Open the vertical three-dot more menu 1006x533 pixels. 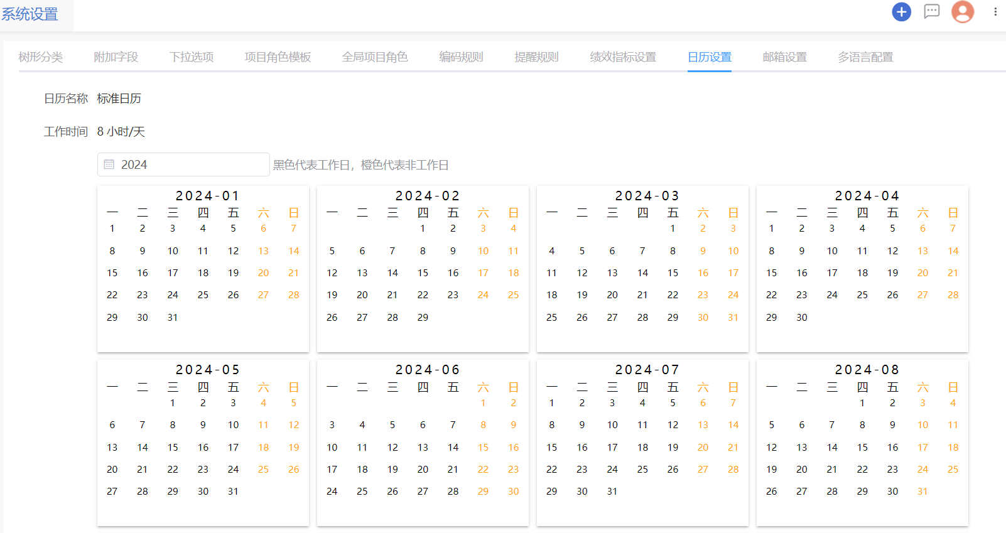click(995, 12)
